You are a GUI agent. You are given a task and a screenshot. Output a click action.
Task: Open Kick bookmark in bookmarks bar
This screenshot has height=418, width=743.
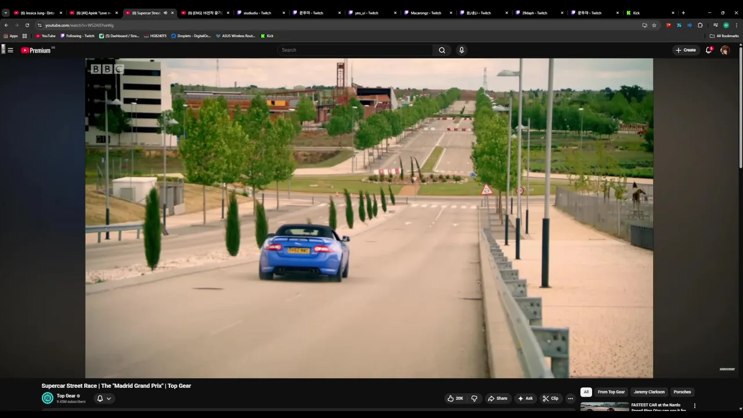pos(267,36)
